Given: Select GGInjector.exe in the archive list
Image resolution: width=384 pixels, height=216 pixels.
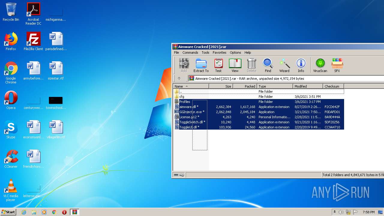Looking at the screenshot, I should pos(259,112).
